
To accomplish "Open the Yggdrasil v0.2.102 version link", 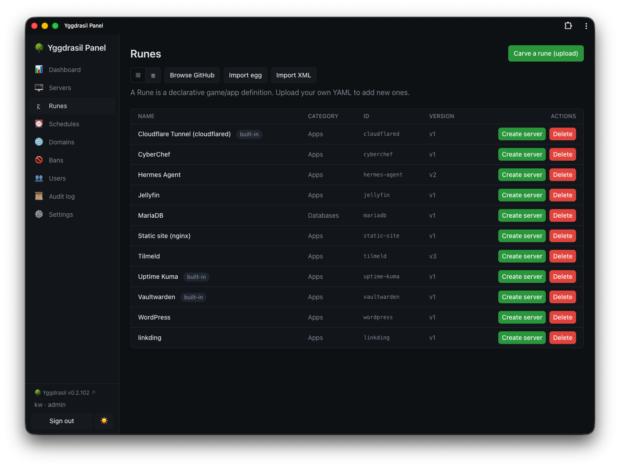I will [65, 393].
